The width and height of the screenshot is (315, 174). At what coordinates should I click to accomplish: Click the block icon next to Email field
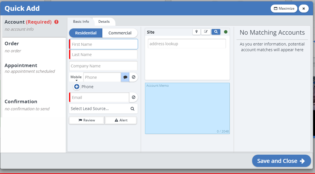click(134, 97)
